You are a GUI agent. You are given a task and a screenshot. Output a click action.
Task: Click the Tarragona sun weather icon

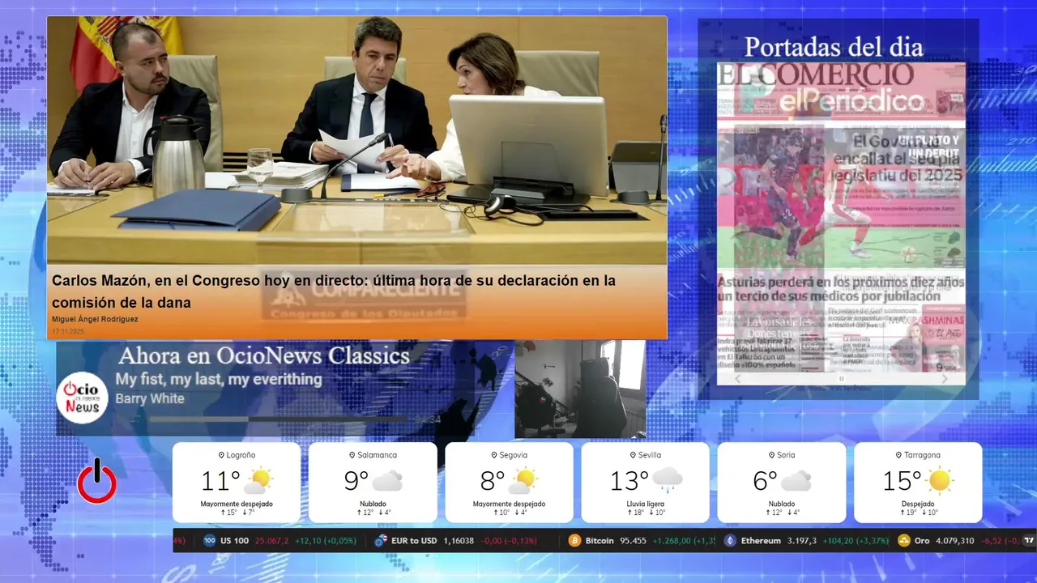(x=940, y=481)
